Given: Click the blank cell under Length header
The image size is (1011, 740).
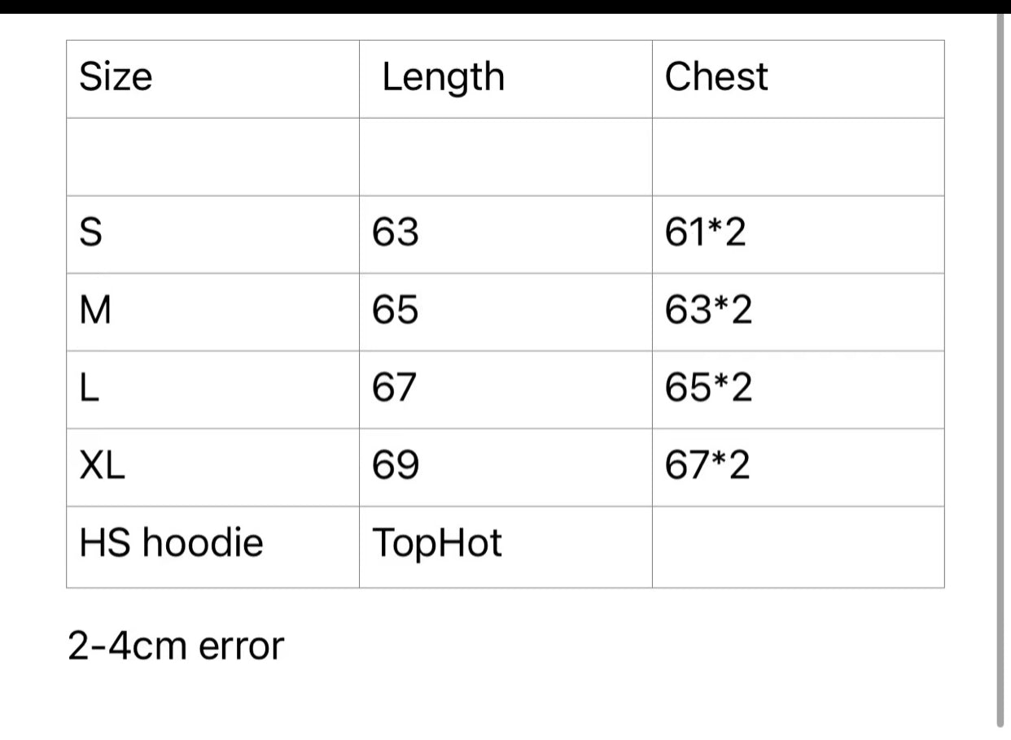Looking at the screenshot, I should pyautogui.click(x=505, y=157).
